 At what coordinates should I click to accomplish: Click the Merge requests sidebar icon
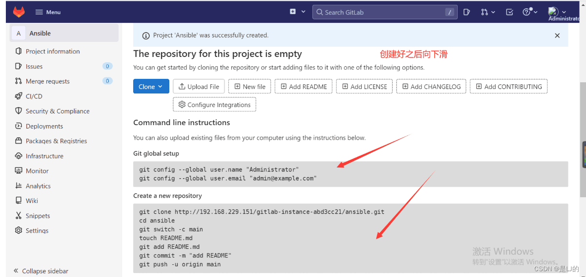(19, 81)
